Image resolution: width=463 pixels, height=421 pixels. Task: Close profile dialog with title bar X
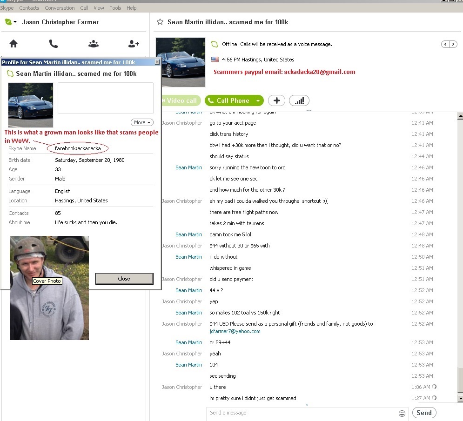(157, 62)
